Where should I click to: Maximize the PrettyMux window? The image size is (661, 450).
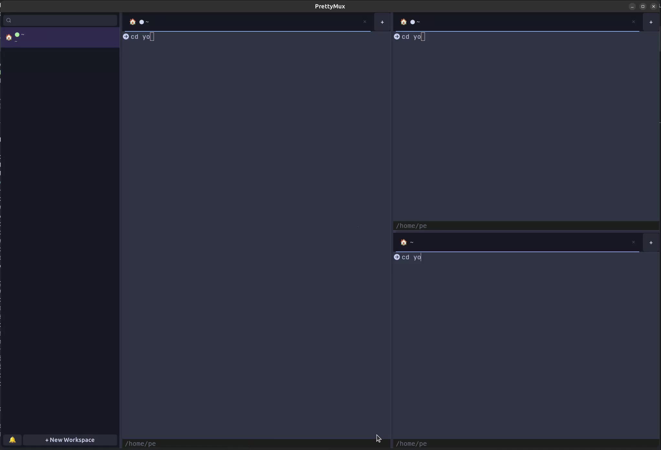click(x=643, y=6)
